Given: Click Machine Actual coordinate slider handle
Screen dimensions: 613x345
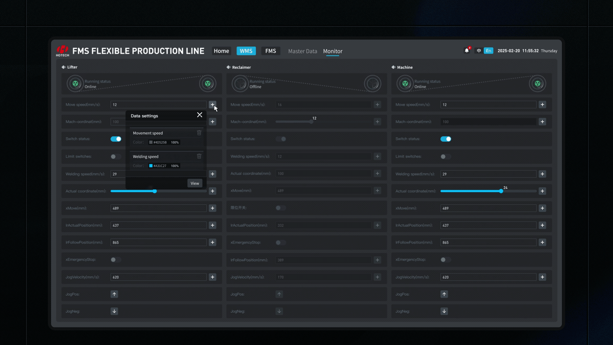Looking at the screenshot, I should (501, 191).
